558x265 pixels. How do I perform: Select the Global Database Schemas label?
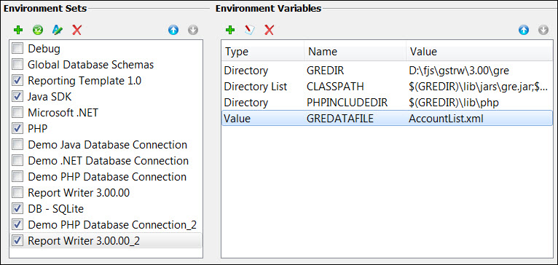pos(91,64)
